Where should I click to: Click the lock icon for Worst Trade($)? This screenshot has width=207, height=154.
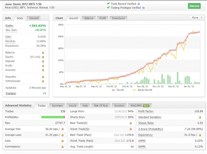pos(131,129)
